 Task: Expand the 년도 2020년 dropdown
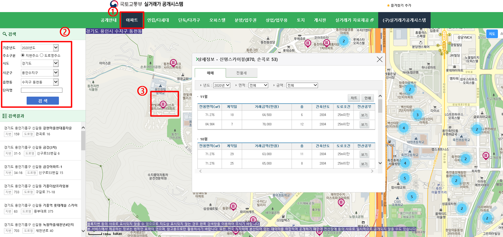click(x=222, y=85)
